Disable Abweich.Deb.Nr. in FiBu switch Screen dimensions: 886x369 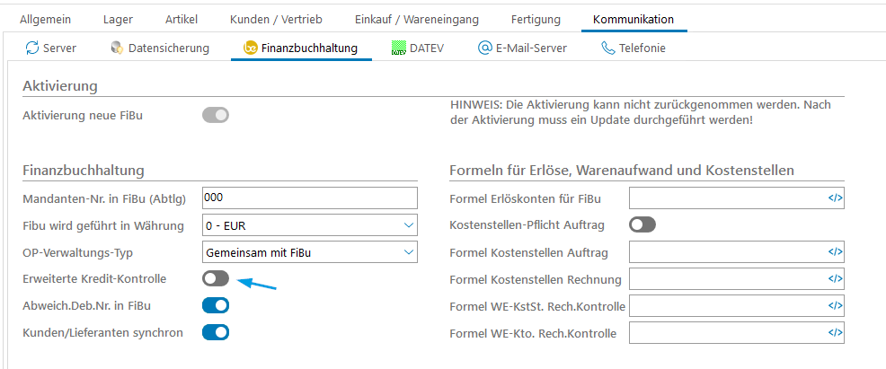point(216,305)
